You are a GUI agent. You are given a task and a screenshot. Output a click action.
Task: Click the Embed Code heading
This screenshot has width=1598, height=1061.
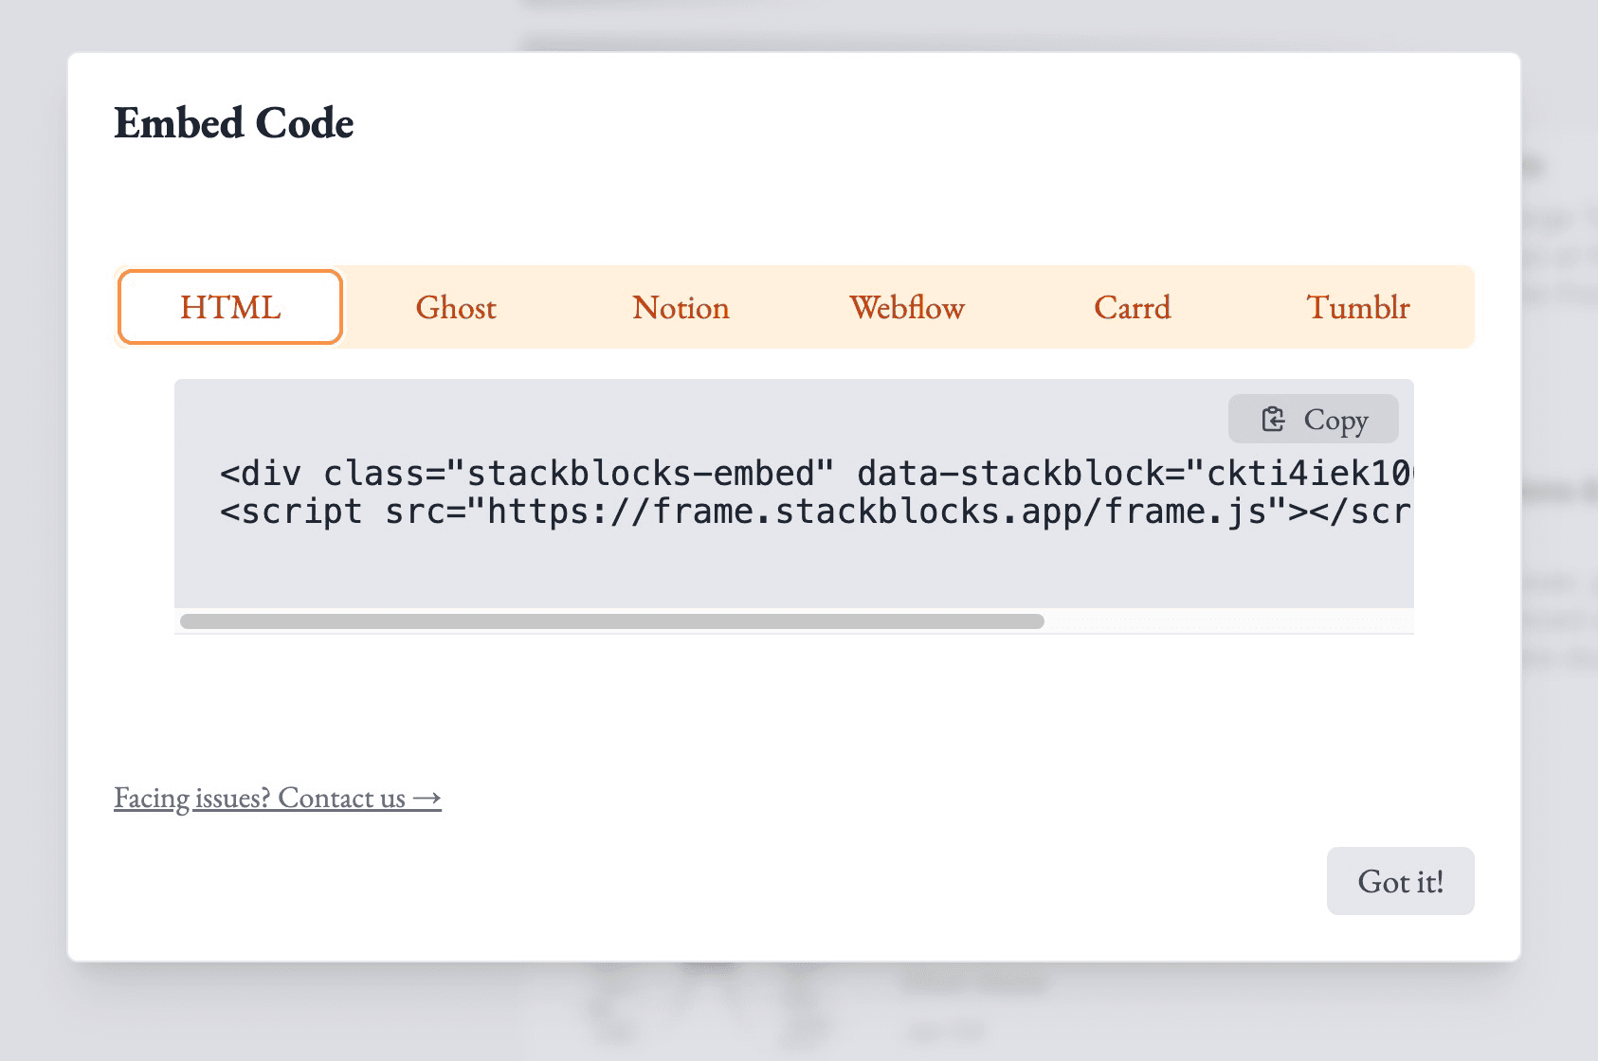233,122
